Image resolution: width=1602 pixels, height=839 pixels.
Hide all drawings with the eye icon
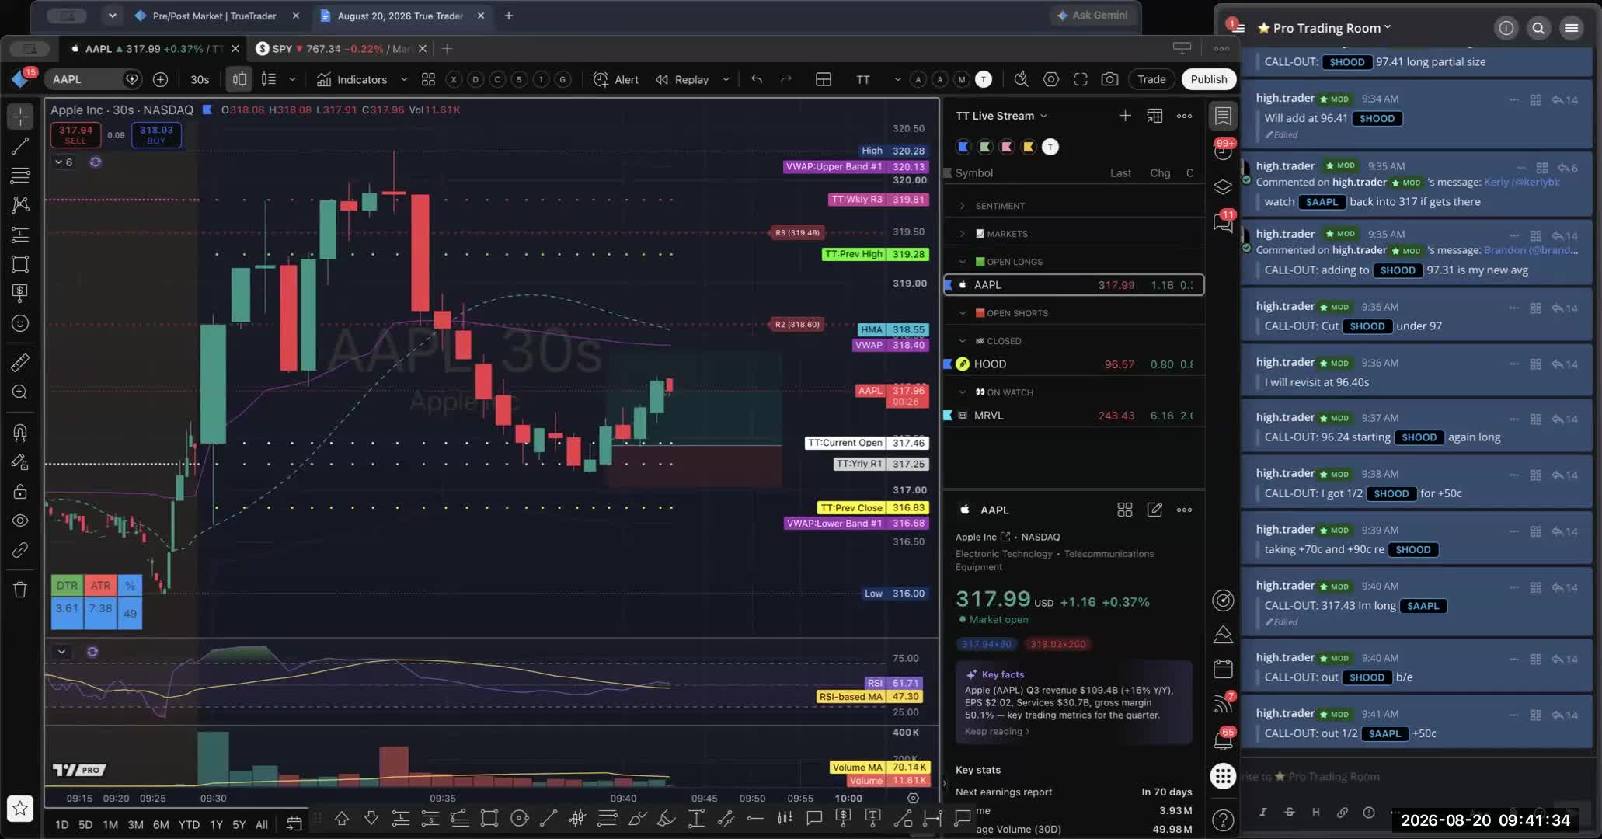(20, 520)
